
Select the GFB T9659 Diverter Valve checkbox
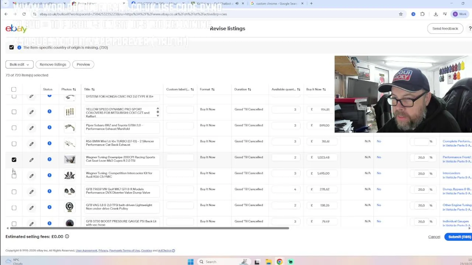click(14, 192)
